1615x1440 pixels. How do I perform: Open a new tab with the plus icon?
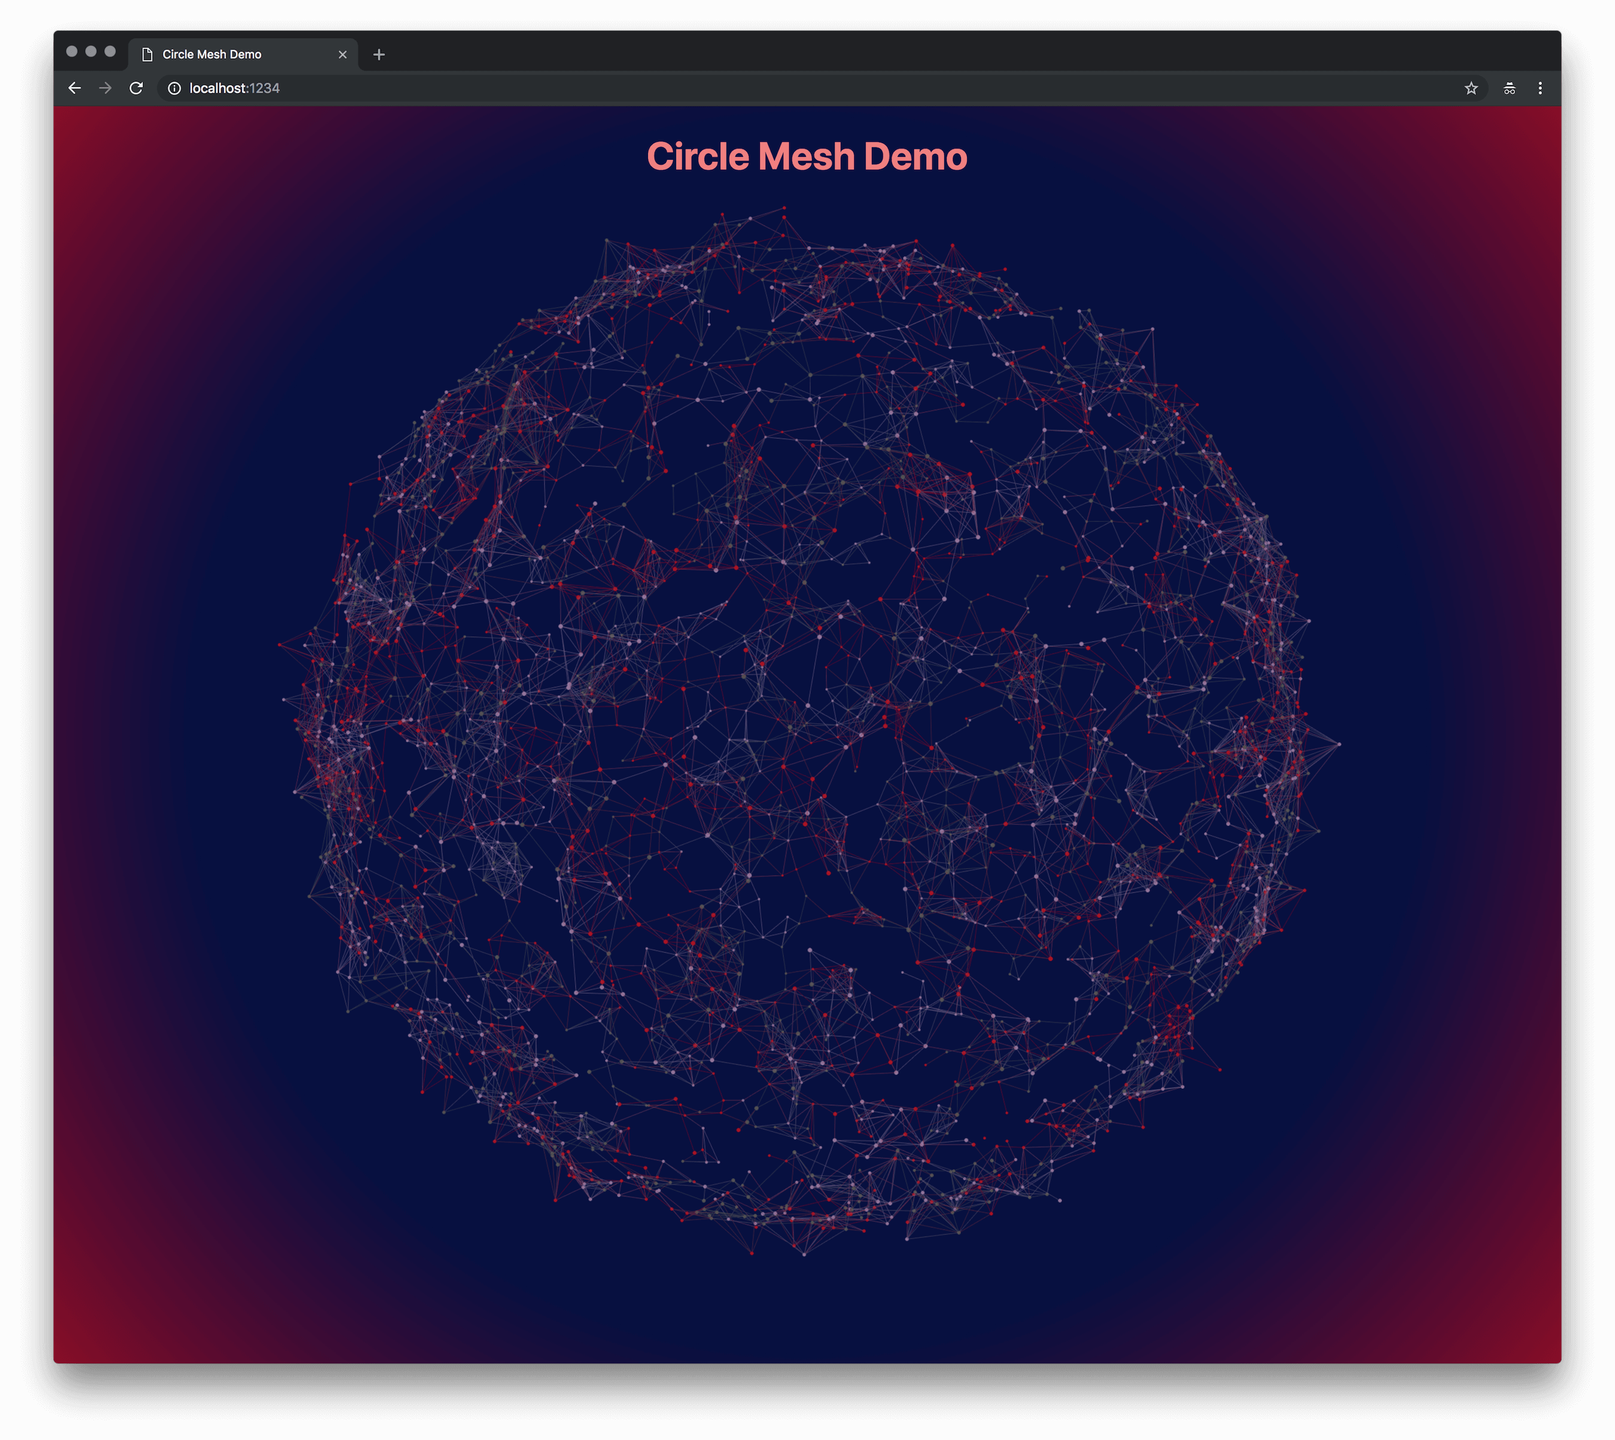coord(379,54)
